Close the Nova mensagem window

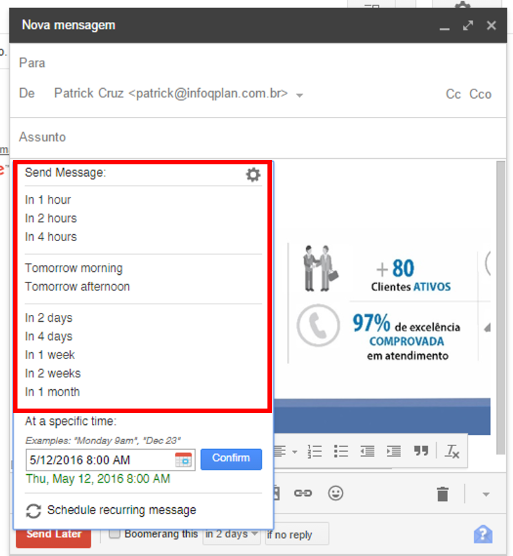[491, 26]
